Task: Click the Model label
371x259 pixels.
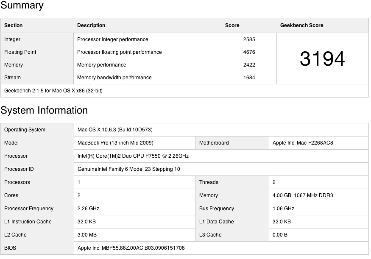Action: coord(11,143)
